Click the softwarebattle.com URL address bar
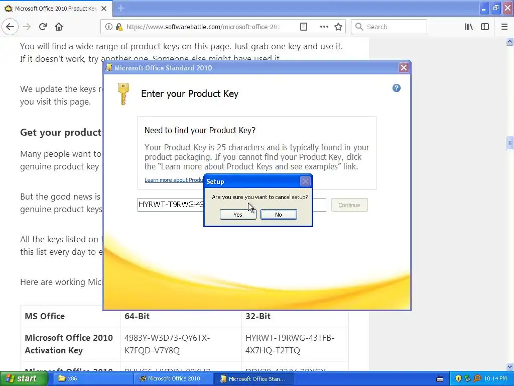 pyautogui.click(x=203, y=27)
